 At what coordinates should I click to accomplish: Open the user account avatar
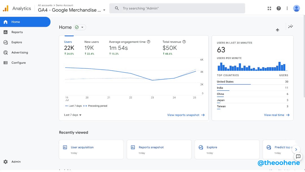point(297,8)
